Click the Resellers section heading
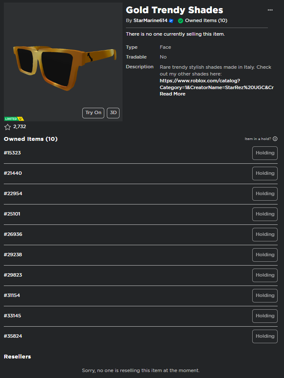The width and height of the screenshot is (284, 378). 17,356
